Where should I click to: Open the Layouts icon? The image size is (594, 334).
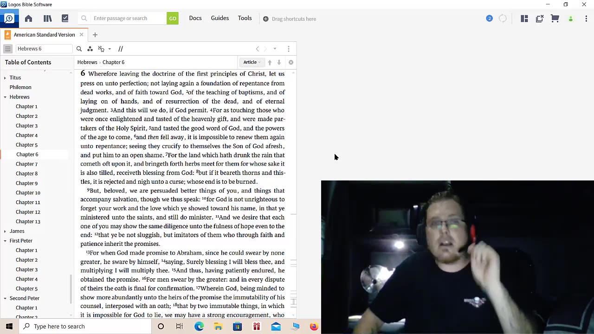(x=524, y=19)
